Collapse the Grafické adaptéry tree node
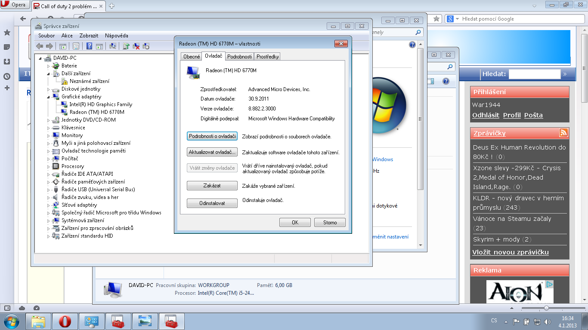This screenshot has height=330, width=588. point(49,97)
